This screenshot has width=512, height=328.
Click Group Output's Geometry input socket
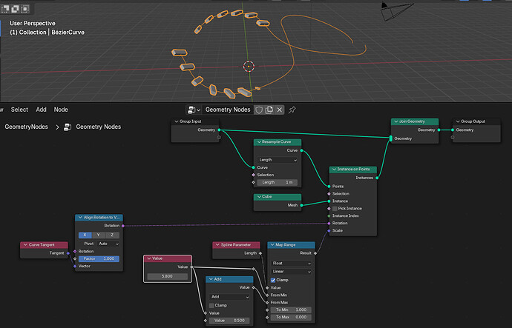pyautogui.click(x=453, y=130)
